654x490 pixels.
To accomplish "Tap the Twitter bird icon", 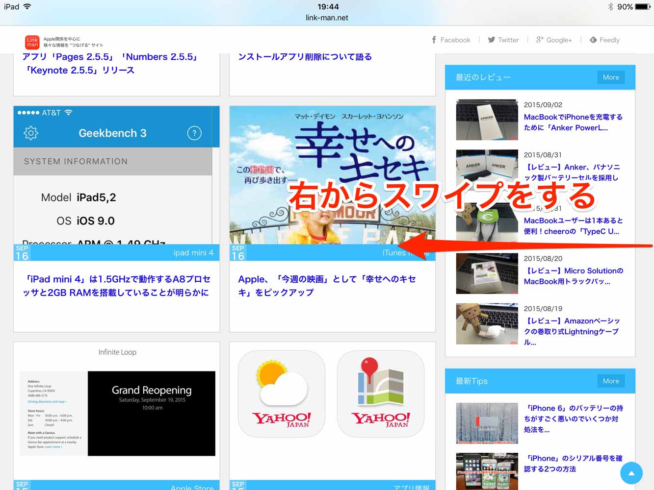I will point(491,40).
